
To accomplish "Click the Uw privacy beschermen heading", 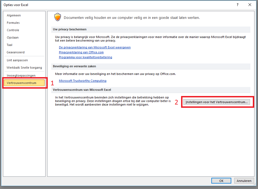I will [x=70, y=29].
